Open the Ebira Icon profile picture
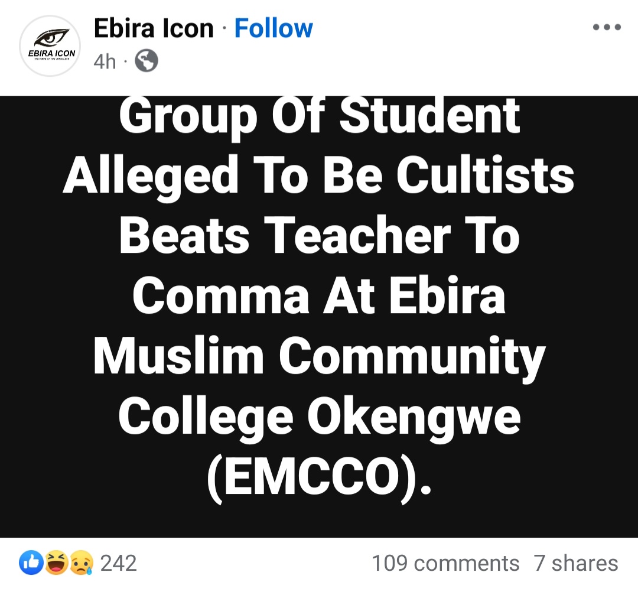Image resolution: width=638 pixels, height=595 pixels. coord(50,46)
